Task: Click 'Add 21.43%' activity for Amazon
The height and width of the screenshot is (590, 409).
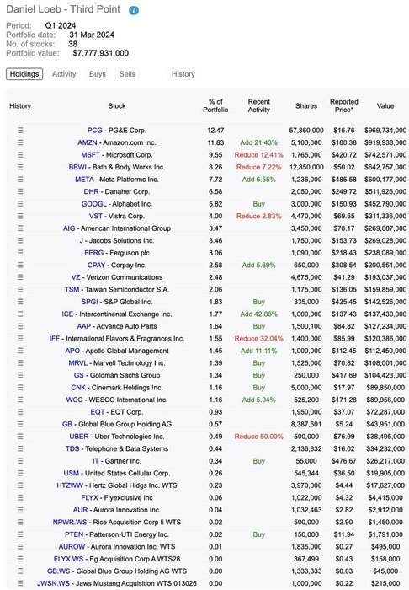Action: point(258,142)
